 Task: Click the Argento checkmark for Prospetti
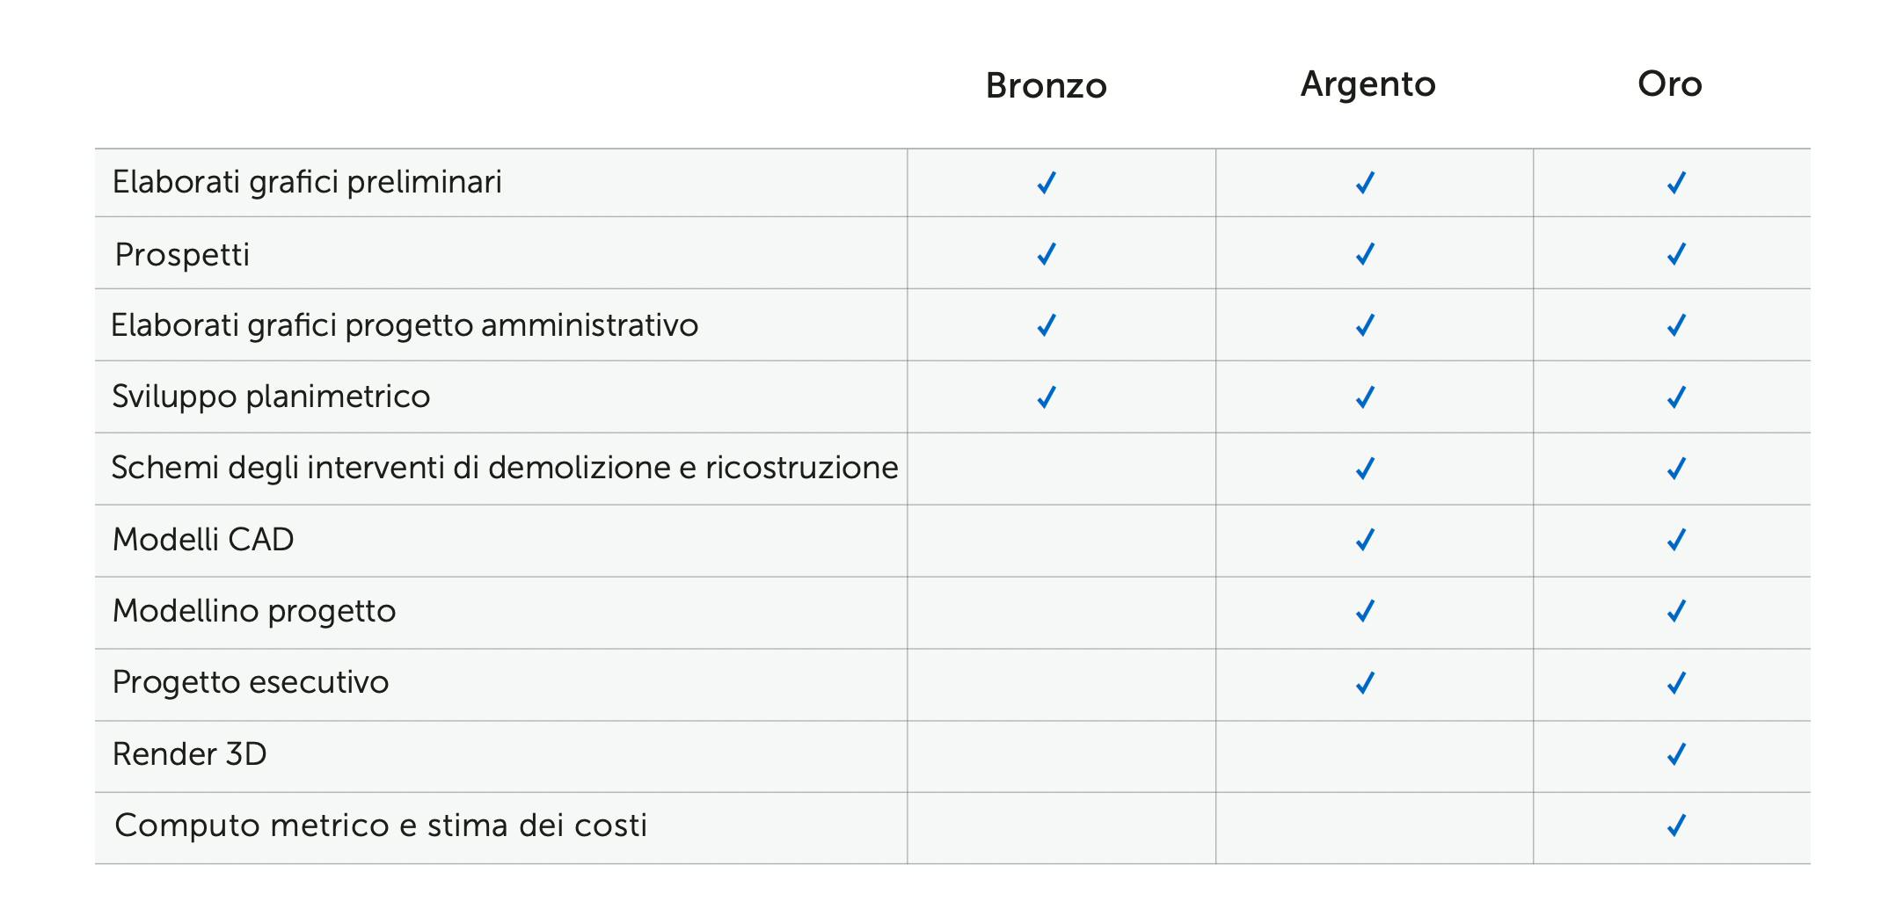point(1365,254)
